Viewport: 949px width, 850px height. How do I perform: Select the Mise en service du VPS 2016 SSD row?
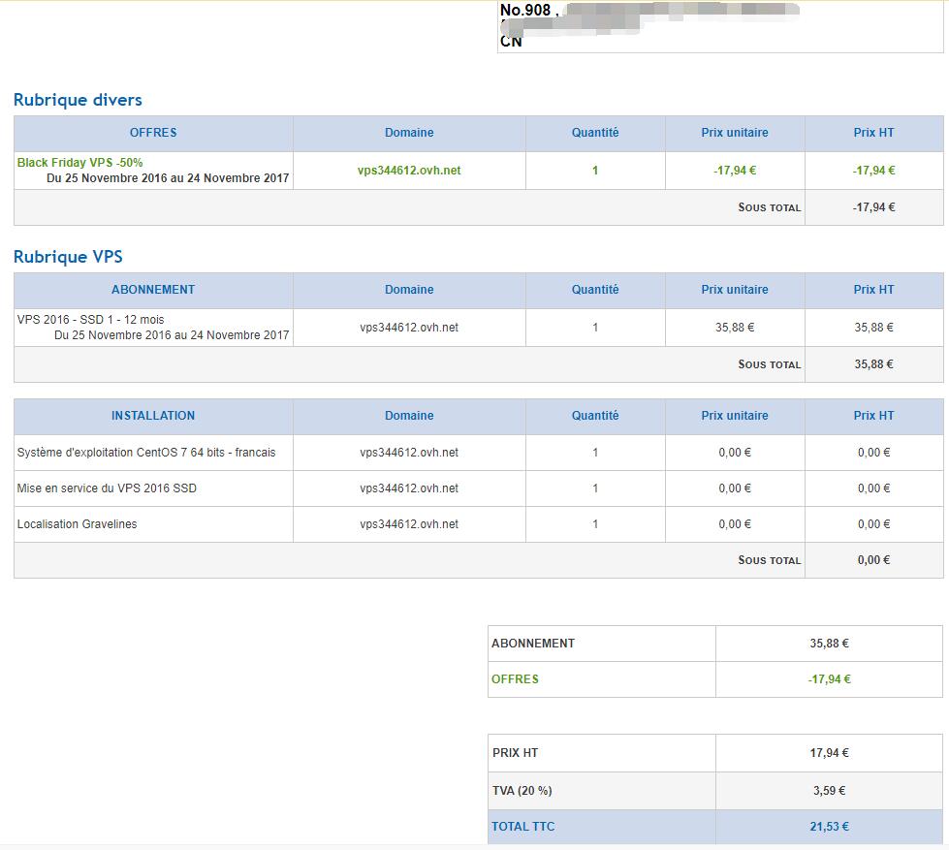tap(107, 488)
